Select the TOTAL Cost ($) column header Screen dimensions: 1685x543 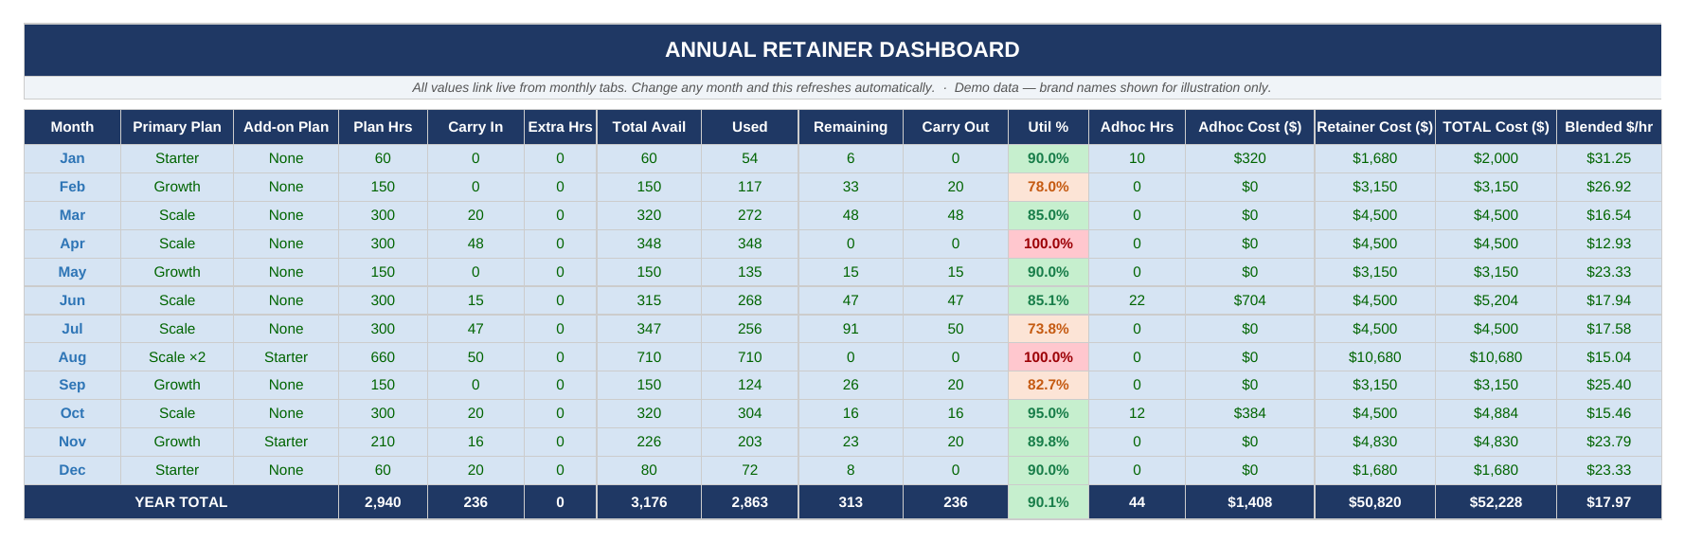click(x=1496, y=127)
